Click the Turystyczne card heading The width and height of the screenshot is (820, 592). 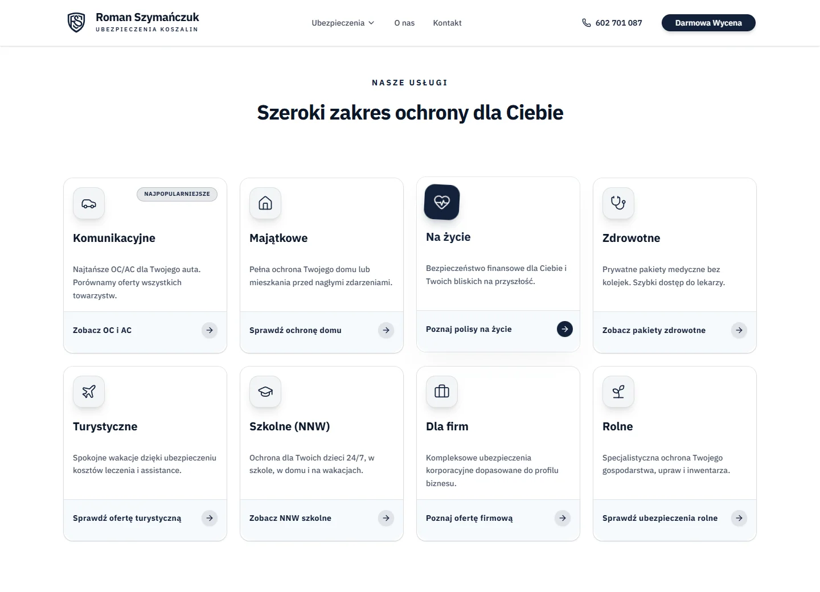click(x=105, y=426)
